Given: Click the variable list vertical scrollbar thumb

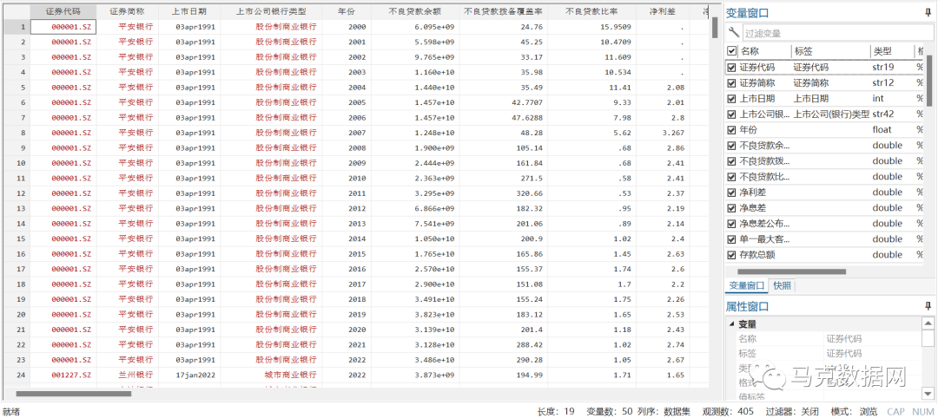Looking at the screenshot, I should pos(929,81).
